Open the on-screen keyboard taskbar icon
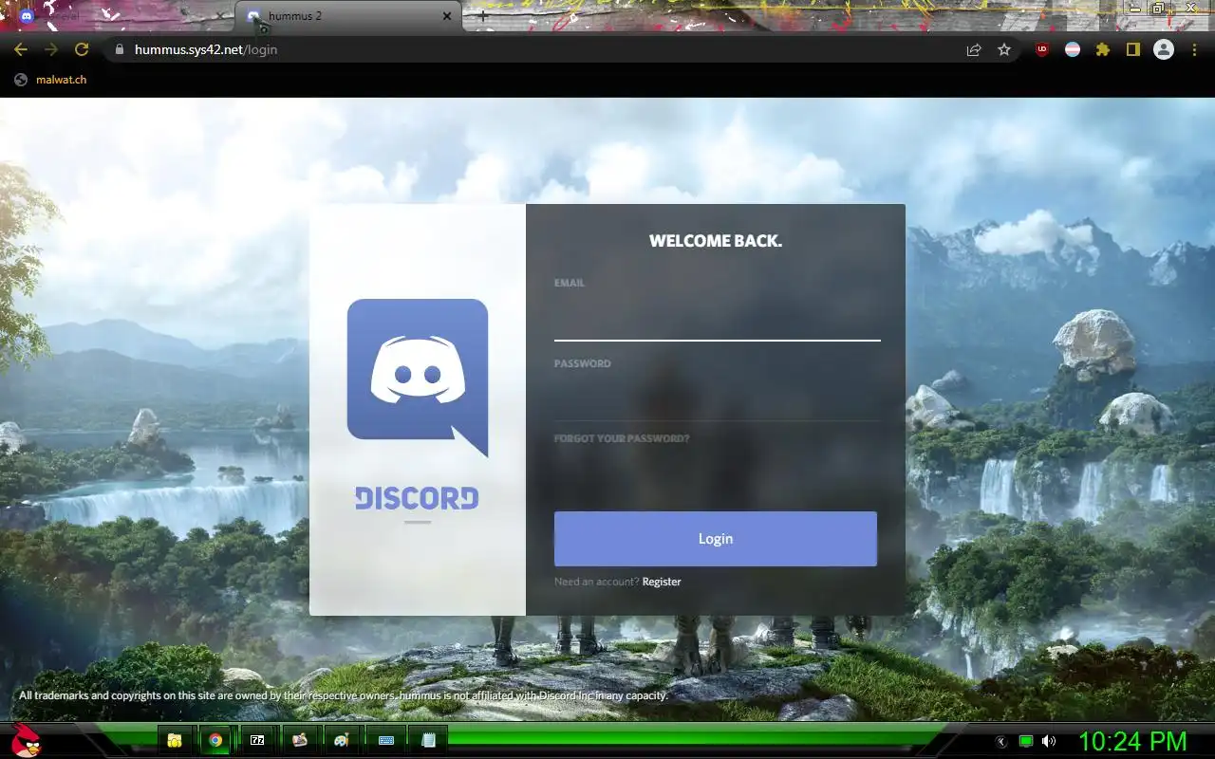The image size is (1215, 759). (x=386, y=740)
